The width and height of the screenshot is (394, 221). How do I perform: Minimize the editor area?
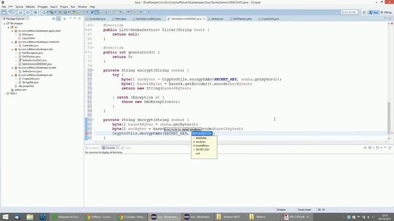click(385, 18)
